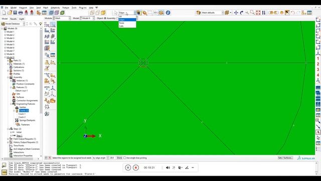Stop the screen recording
Image resolution: width=321 pixels, height=181 pixels.
[x=136, y=167]
